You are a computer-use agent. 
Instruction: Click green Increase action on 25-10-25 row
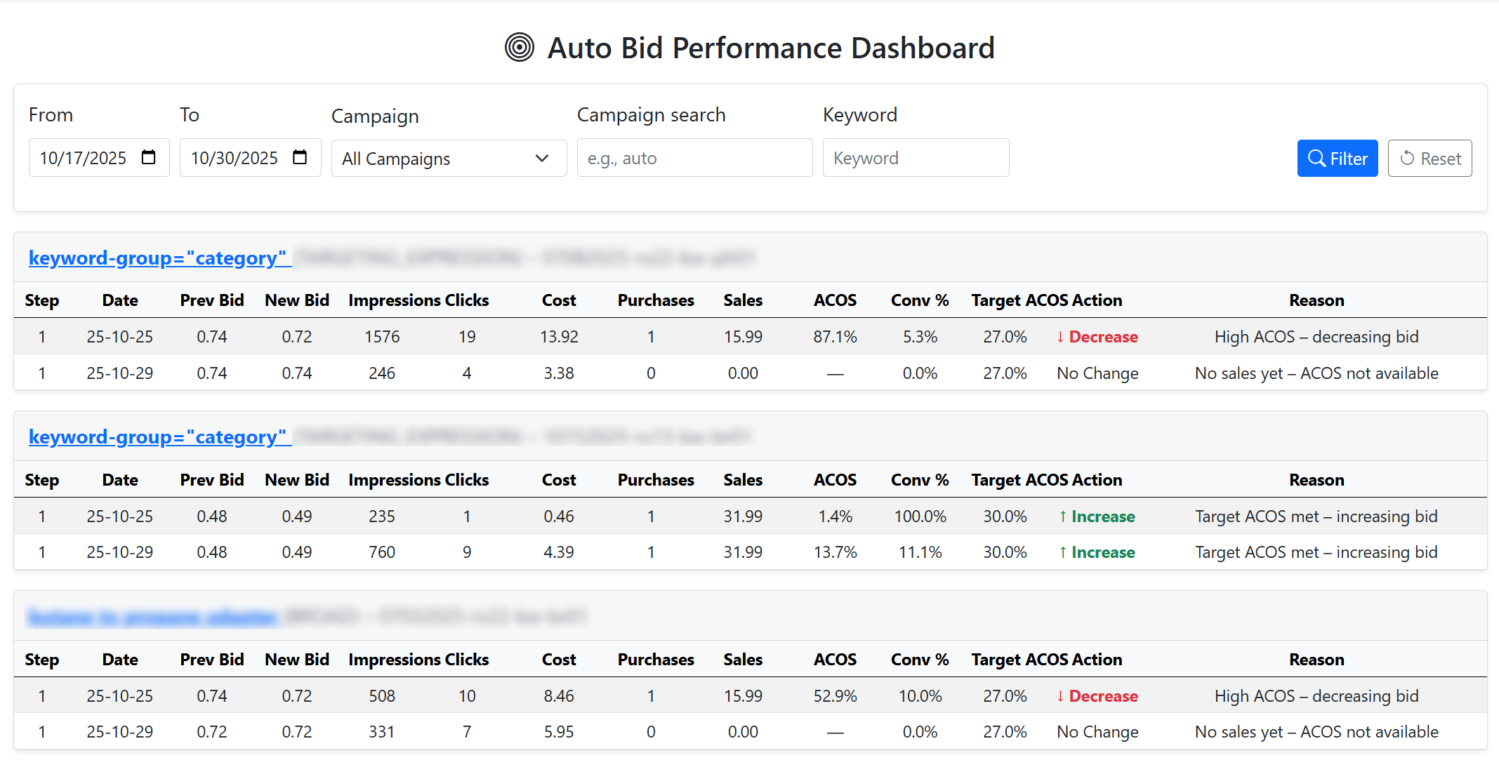[1097, 516]
